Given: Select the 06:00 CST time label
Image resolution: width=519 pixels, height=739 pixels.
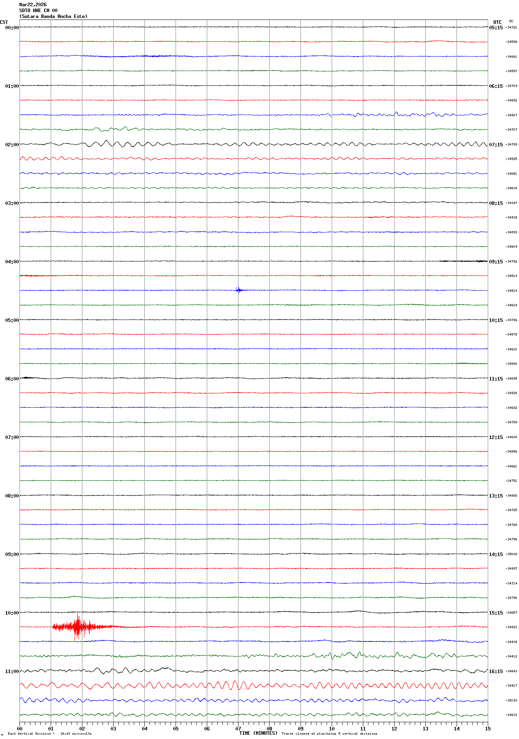Looking at the screenshot, I should point(12,379).
